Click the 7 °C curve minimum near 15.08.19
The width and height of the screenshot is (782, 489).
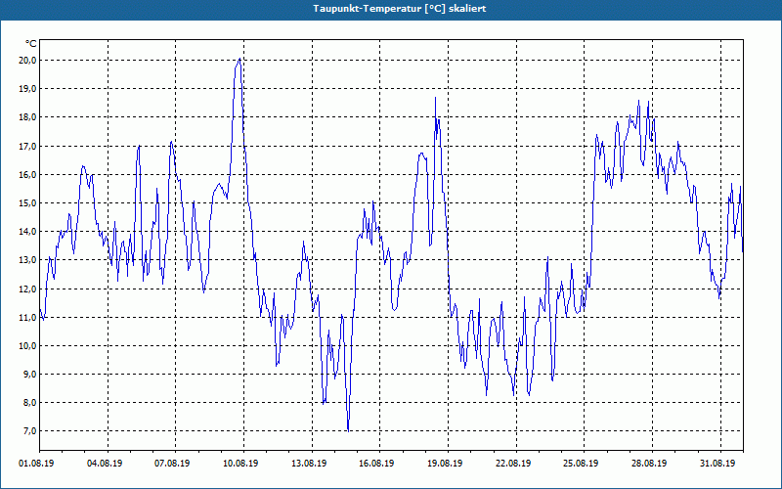point(348,430)
